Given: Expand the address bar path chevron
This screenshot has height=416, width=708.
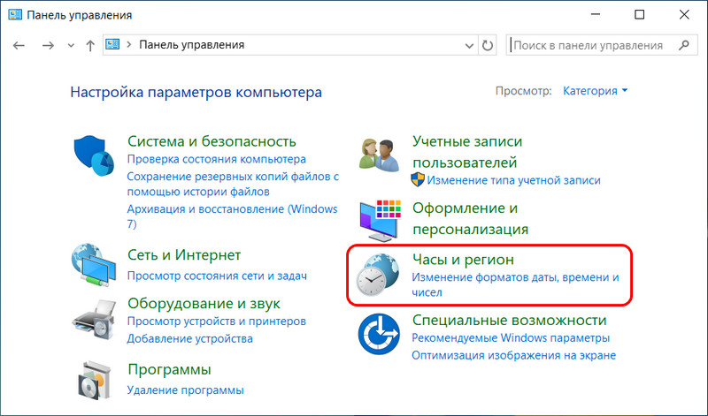Looking at the screenshot, I should pos(128,45).
